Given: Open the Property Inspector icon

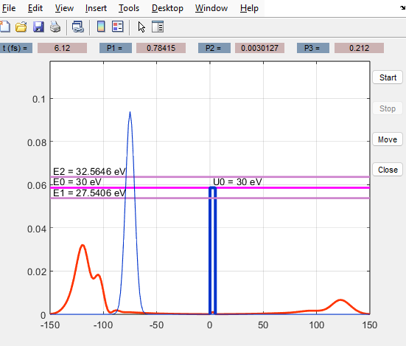Looking at the screenshot, I should (x=158, y=27).
